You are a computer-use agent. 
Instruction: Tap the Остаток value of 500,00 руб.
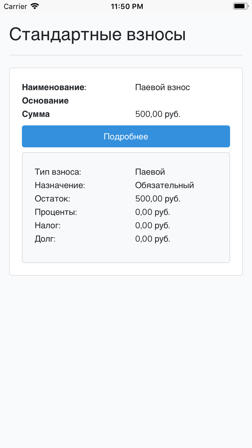coord(158,199)
